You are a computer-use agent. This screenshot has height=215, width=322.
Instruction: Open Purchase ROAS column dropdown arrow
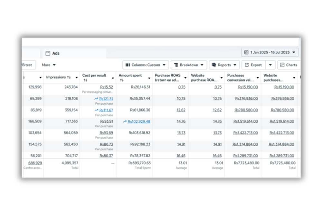coord(185,78)
